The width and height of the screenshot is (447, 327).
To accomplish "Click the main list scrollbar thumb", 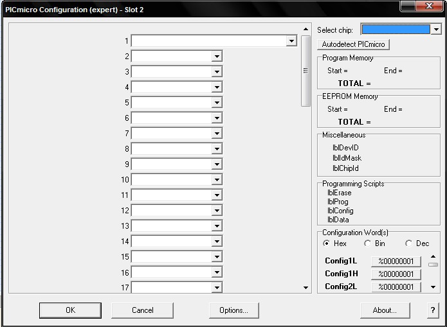I will click(306, 71).
